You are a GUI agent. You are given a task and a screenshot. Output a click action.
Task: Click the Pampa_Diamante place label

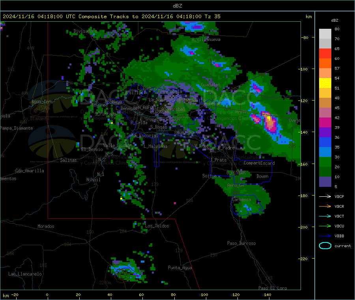tap(16, 128)
